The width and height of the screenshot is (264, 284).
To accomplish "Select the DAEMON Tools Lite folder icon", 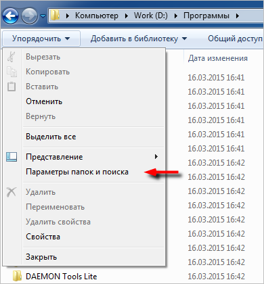I will coord(17,276).
